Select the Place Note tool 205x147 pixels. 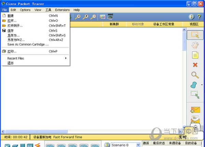tap(195, 55)
